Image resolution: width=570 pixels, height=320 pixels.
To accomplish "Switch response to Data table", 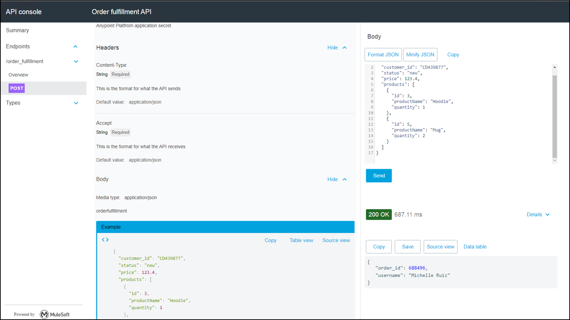I will 475,247.
